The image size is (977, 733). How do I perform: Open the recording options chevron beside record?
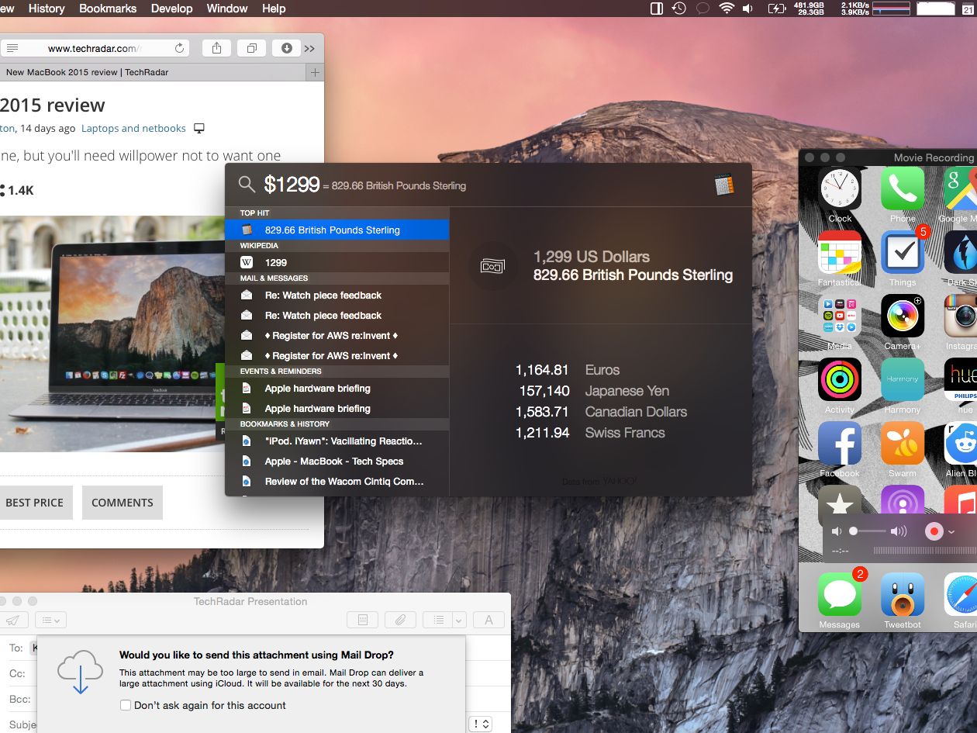[951, 532]
